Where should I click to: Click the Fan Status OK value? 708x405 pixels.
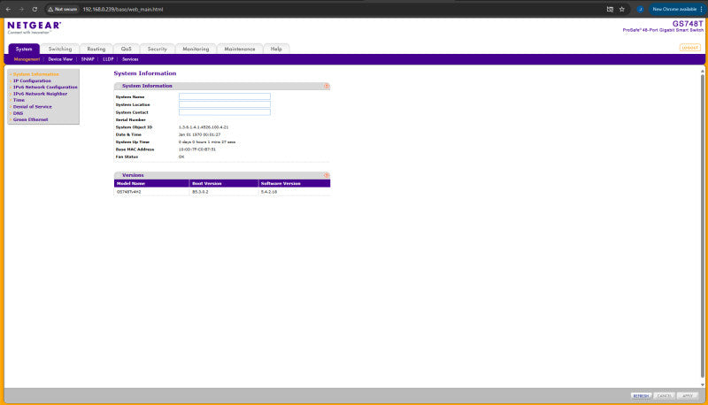[181, 157]
